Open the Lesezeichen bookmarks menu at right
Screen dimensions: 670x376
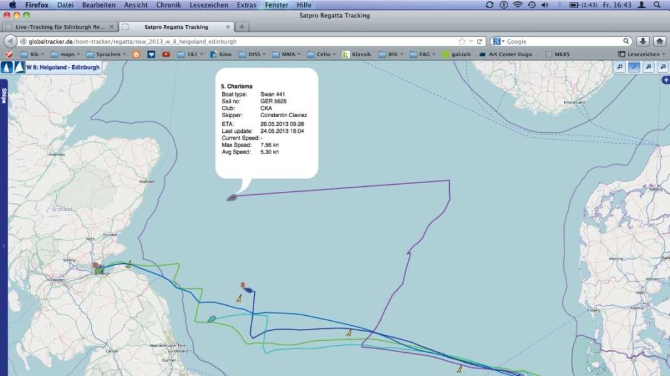pos(641,54)
